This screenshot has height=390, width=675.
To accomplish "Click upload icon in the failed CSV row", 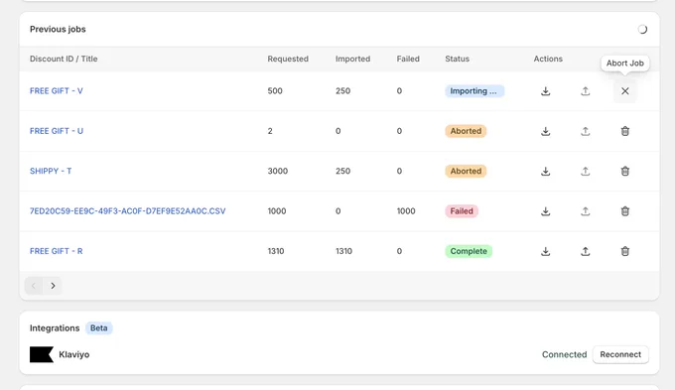I will point(585,211).
